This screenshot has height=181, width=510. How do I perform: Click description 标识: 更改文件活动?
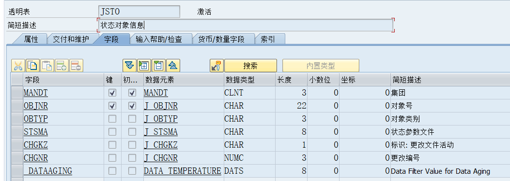click(x=422, y=145)
